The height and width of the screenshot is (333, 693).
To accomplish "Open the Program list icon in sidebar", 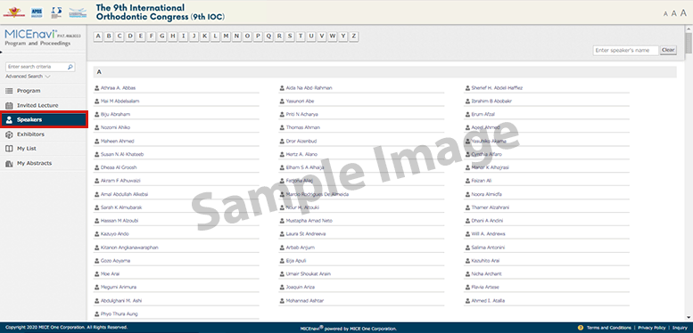I will (x=9, y=91).
